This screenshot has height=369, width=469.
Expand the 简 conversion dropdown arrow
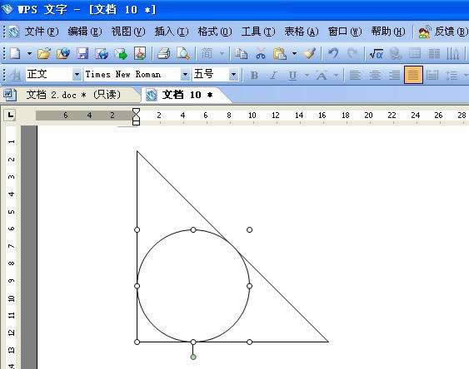[x=222, y=54]
